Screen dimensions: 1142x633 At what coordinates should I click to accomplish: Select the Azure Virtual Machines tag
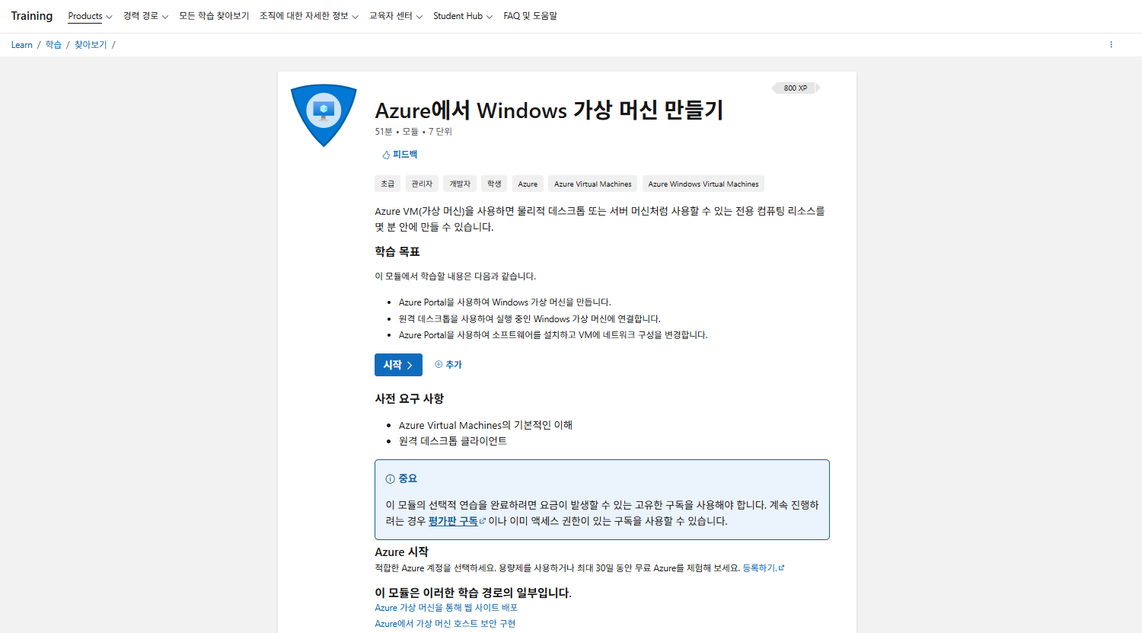coord(593,184)
